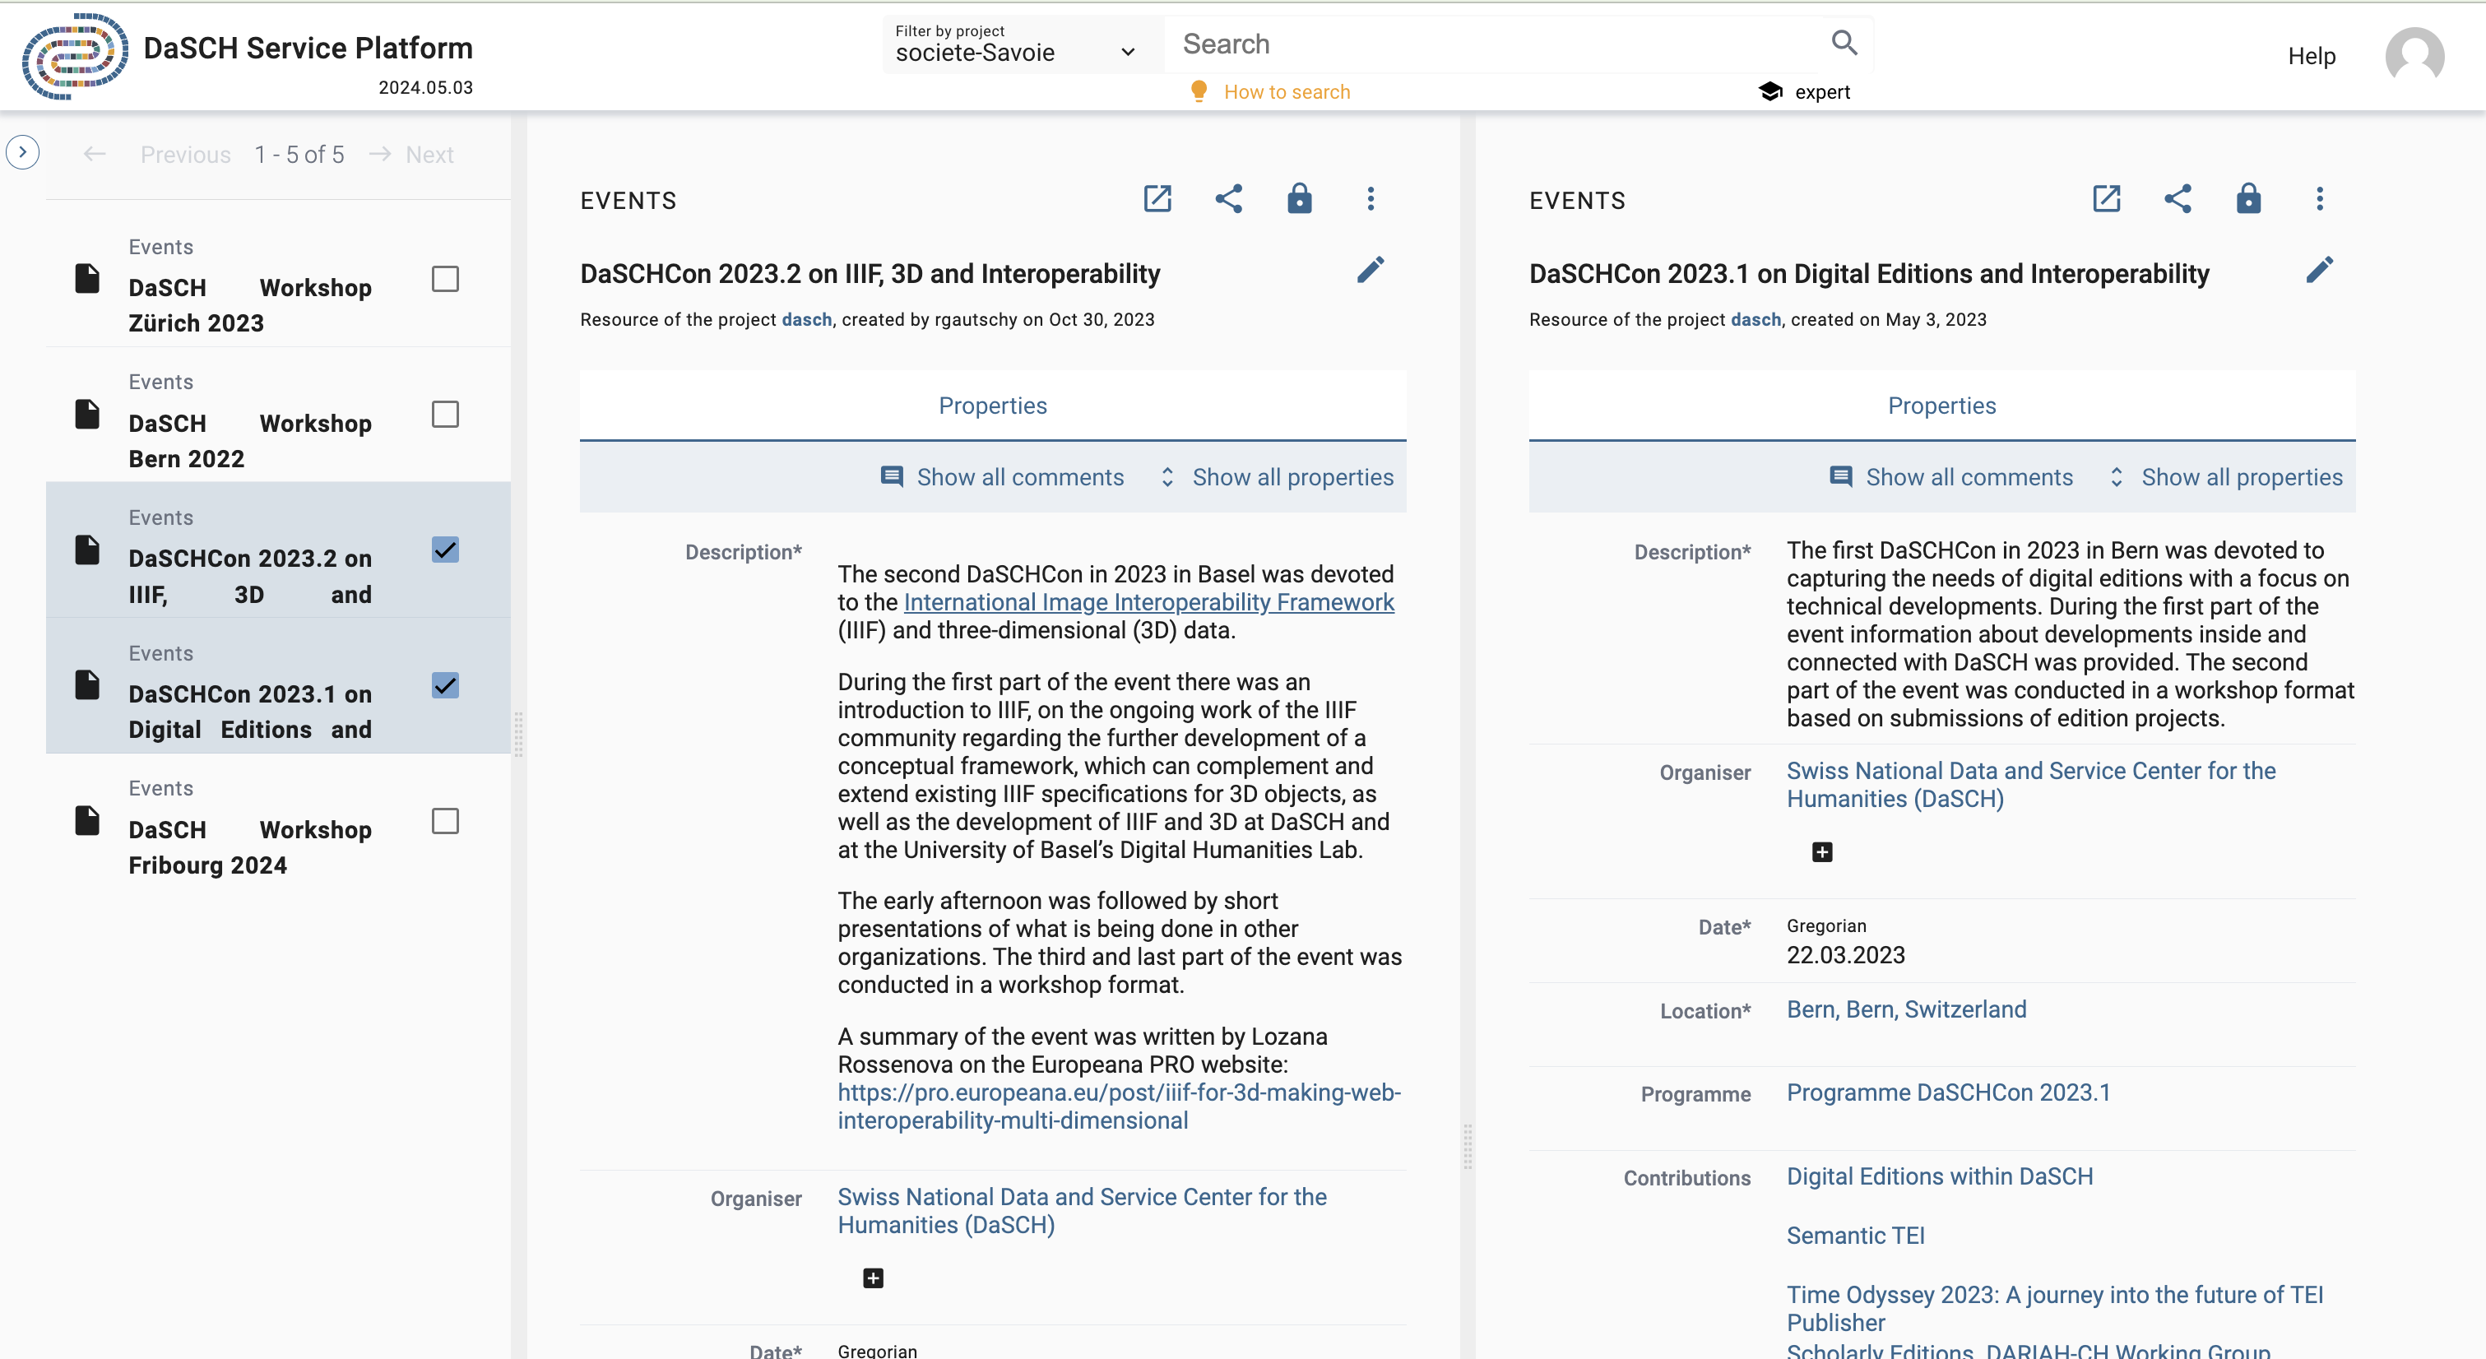Share the DaSCHCon 2023.2 resource
This screenshot has height=1359, width=2486.
click(x=1228, y=199)
